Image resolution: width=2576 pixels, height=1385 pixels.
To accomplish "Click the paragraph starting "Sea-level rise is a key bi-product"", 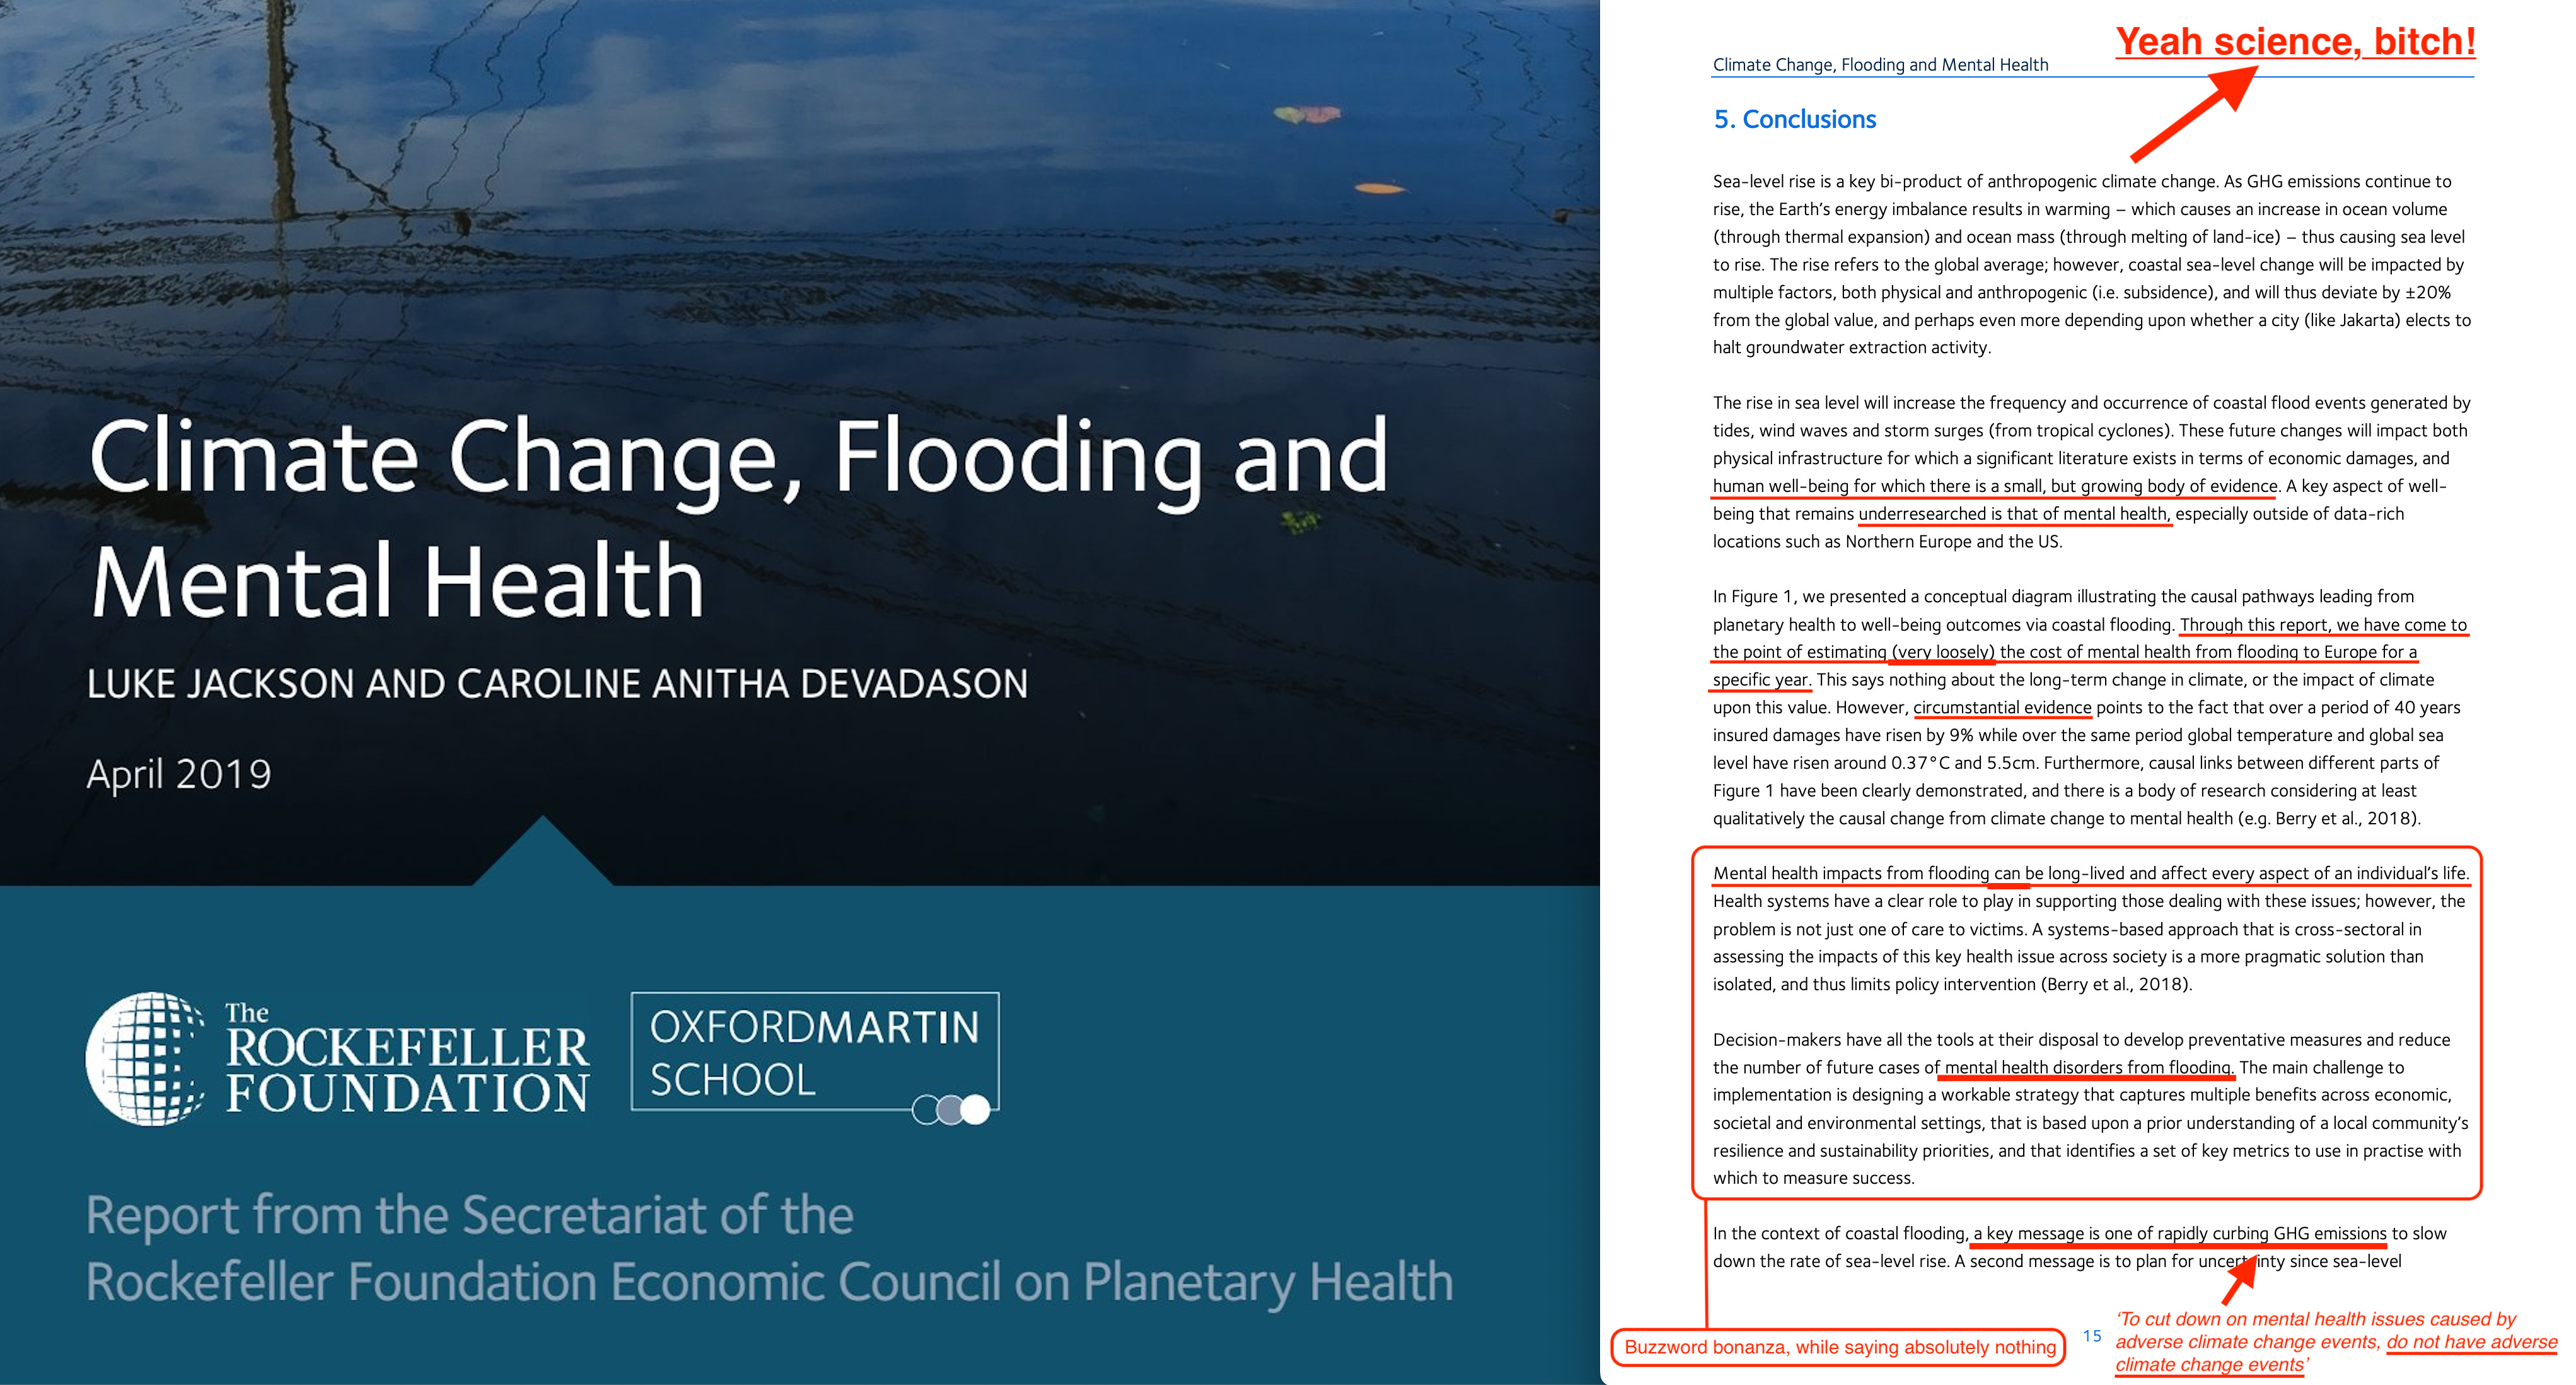I will click(2091, 264).
